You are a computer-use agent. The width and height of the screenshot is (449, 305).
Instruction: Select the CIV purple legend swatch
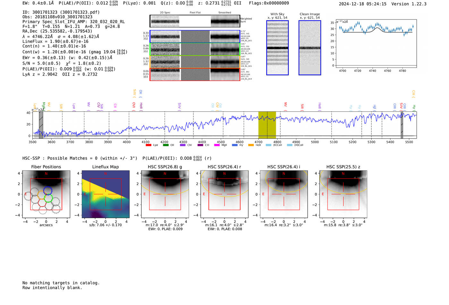(x=183, y=145)
